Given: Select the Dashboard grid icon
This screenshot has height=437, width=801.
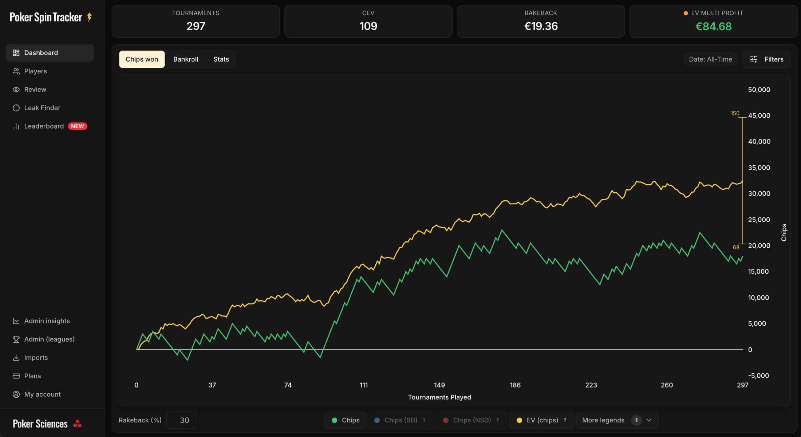Looking at the screenshot, I should tap(16, 52).
